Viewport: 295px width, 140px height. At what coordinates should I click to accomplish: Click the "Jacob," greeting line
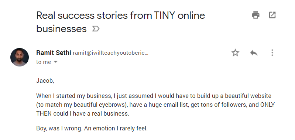[x=45, y=81]
